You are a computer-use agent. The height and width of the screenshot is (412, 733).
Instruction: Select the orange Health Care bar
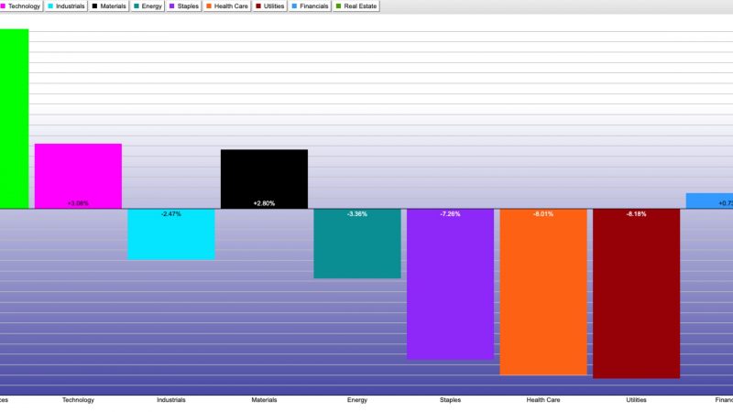543,292
